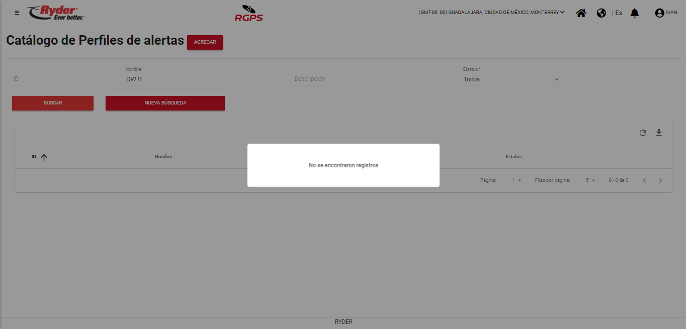Screen dimensions: 686x329
Task: Click the AGREGAR button
Action: coord(205,42)
